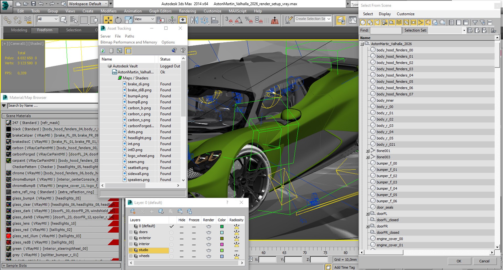Click the Name column header in Select From Scene
The height and width of the screenshot is (270, 503).
(x=427, y=38)
